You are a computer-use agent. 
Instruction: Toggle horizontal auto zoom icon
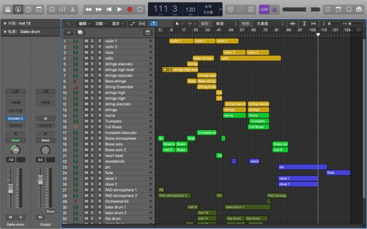pyautogui.click(x=313, y=24)
